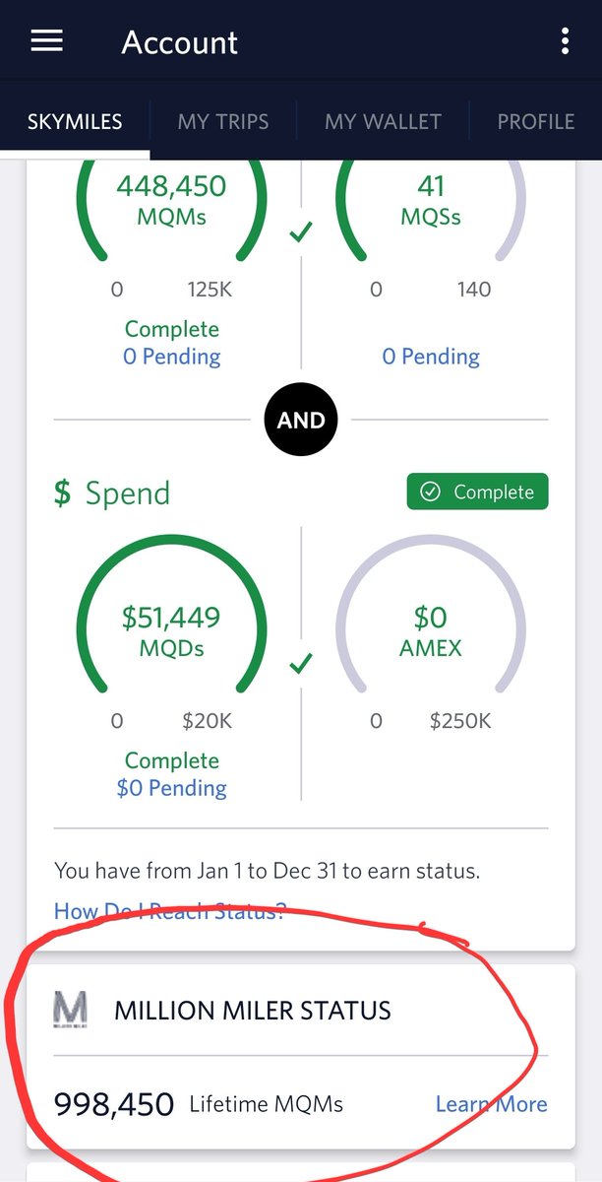Open the $0 Pending link under MQDs
The image size is (602, 1182).
click(171, 788)
